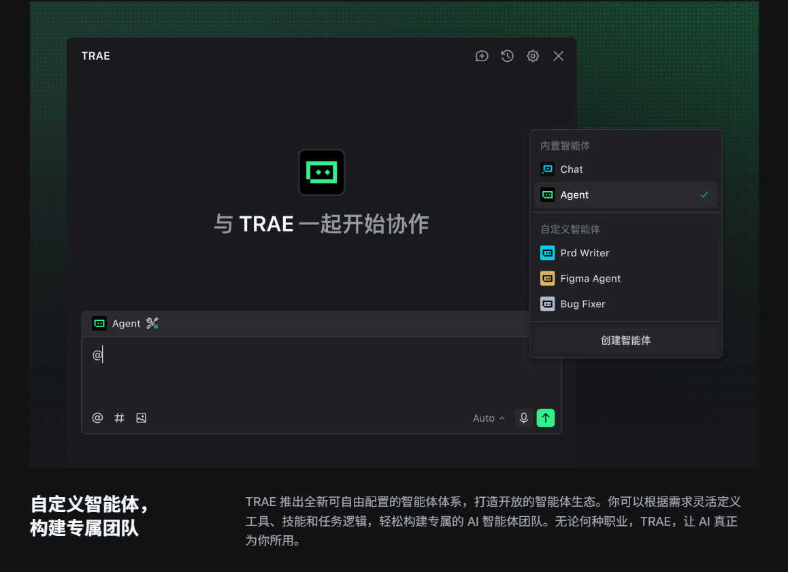
Task: Click the Prd Writer blue icon
Action: (547, 252)
